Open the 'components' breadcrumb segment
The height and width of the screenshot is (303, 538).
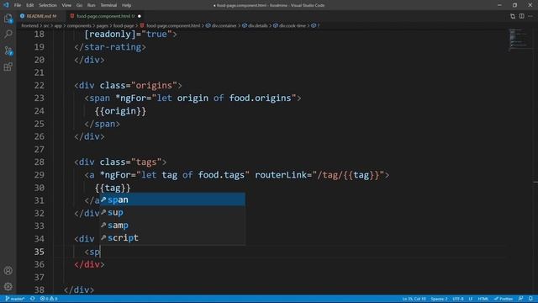tap(79, 26)
